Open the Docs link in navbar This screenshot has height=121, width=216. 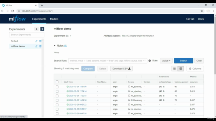point(201,19)
